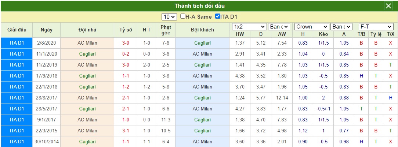The width and height of the screenshot is (398, 147).
Task: Select AC Milan away team on 28/5/2017
Action: pyautogui.click(x=202, y=109)
